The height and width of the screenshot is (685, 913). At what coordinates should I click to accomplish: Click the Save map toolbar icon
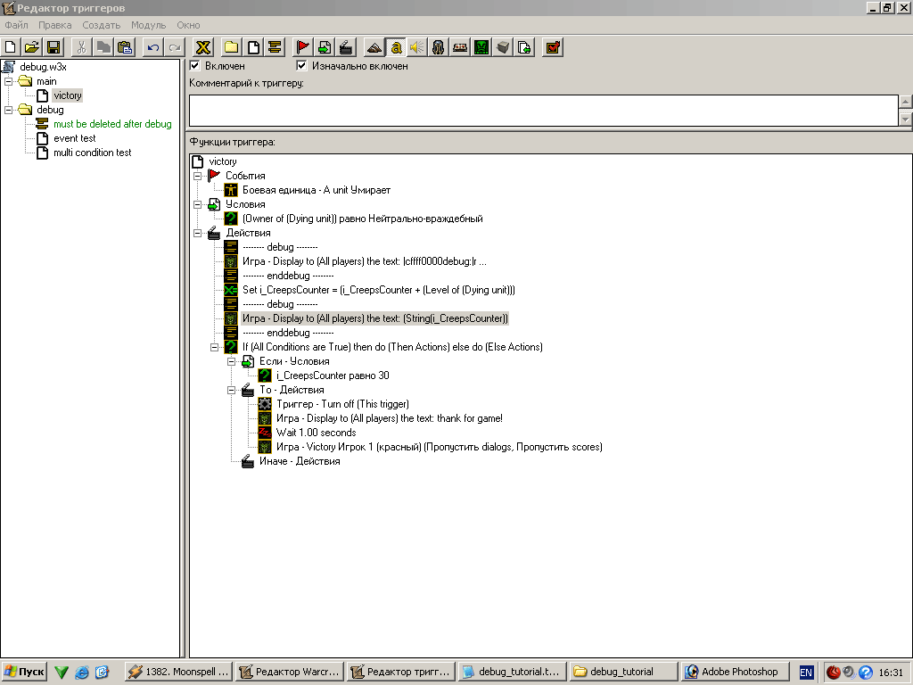tap(53, 47)
